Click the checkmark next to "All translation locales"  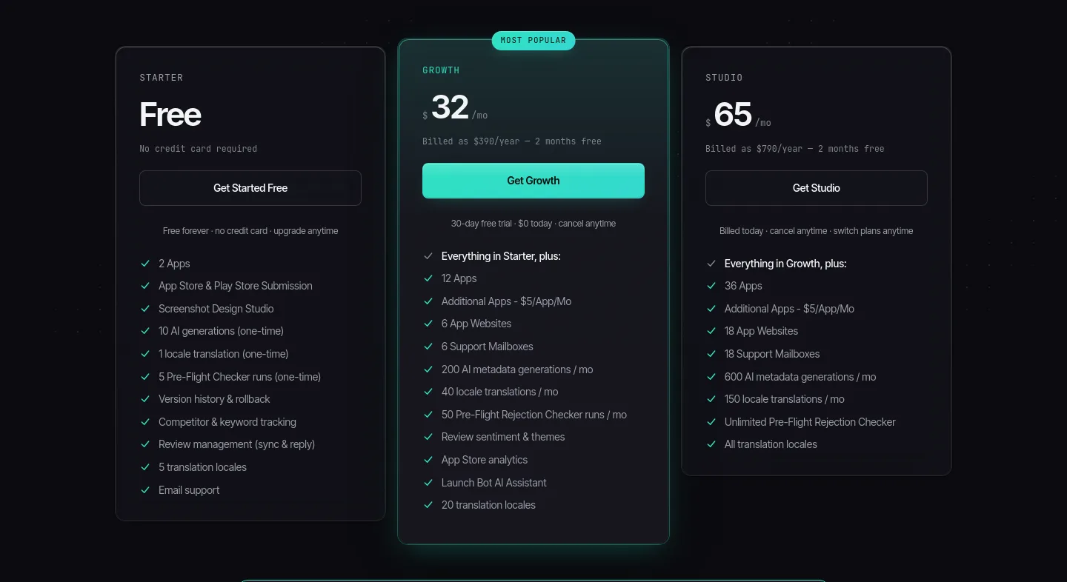711,444
